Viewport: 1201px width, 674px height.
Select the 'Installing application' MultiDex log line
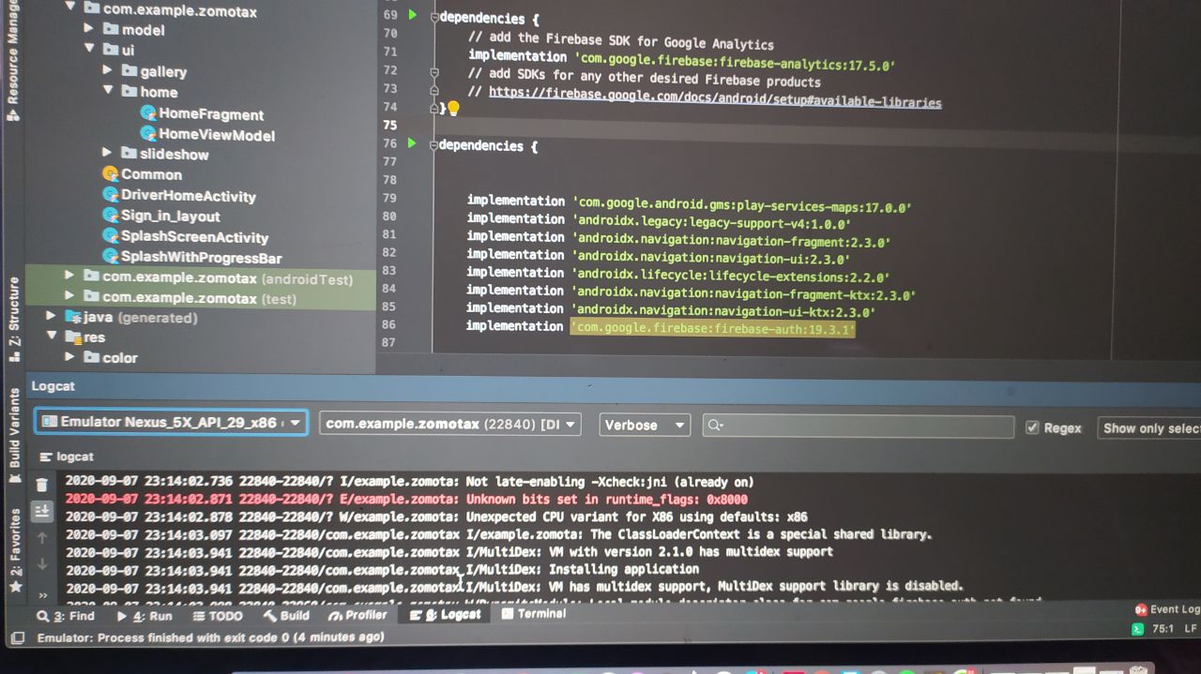coord(383,569)
